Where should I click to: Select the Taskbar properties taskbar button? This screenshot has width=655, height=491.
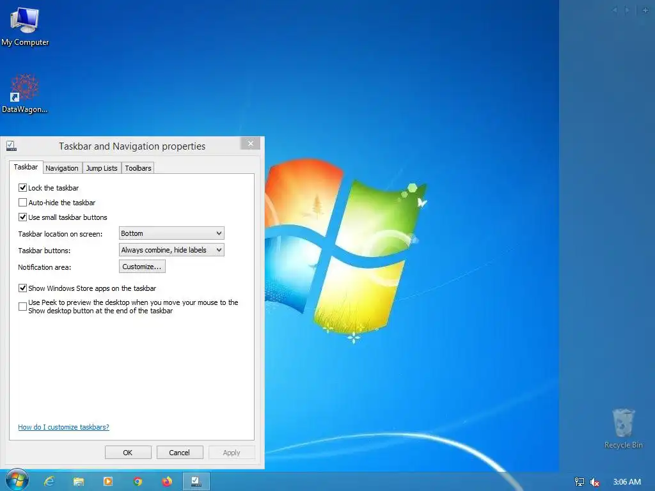(x=196, y=482)
